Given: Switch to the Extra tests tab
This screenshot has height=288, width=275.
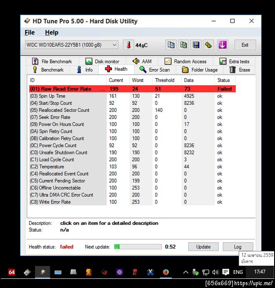Looking at the screenshot, I should [234, 61].
